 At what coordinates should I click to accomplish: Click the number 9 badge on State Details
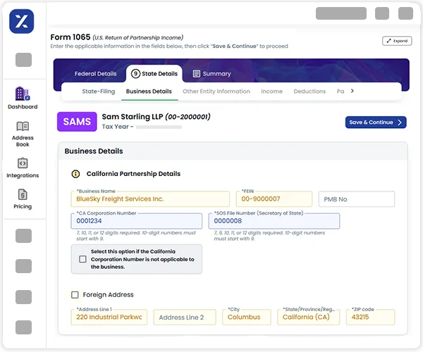pos(135,73)
